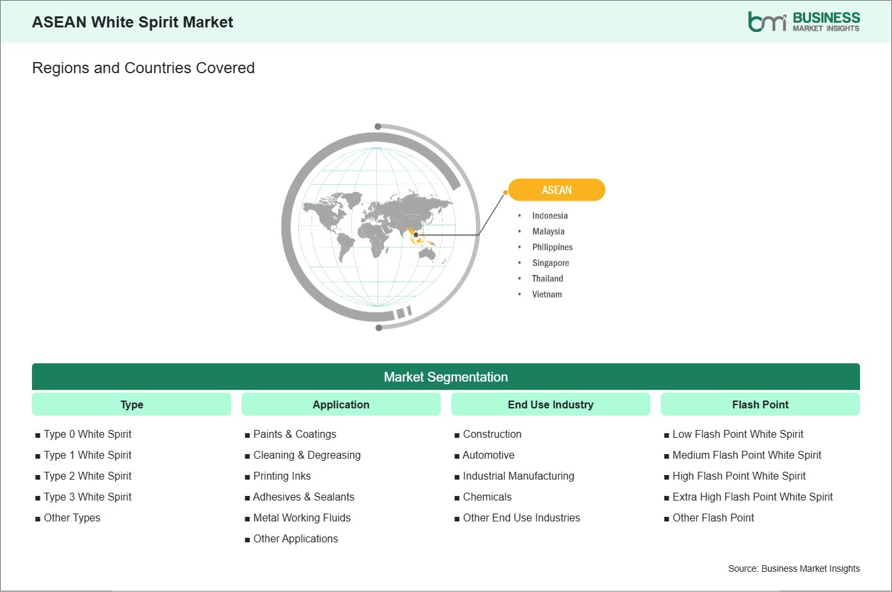892x592 pixels.
Task: Select the orange ASEAN region label
Action: click(556, 190)
